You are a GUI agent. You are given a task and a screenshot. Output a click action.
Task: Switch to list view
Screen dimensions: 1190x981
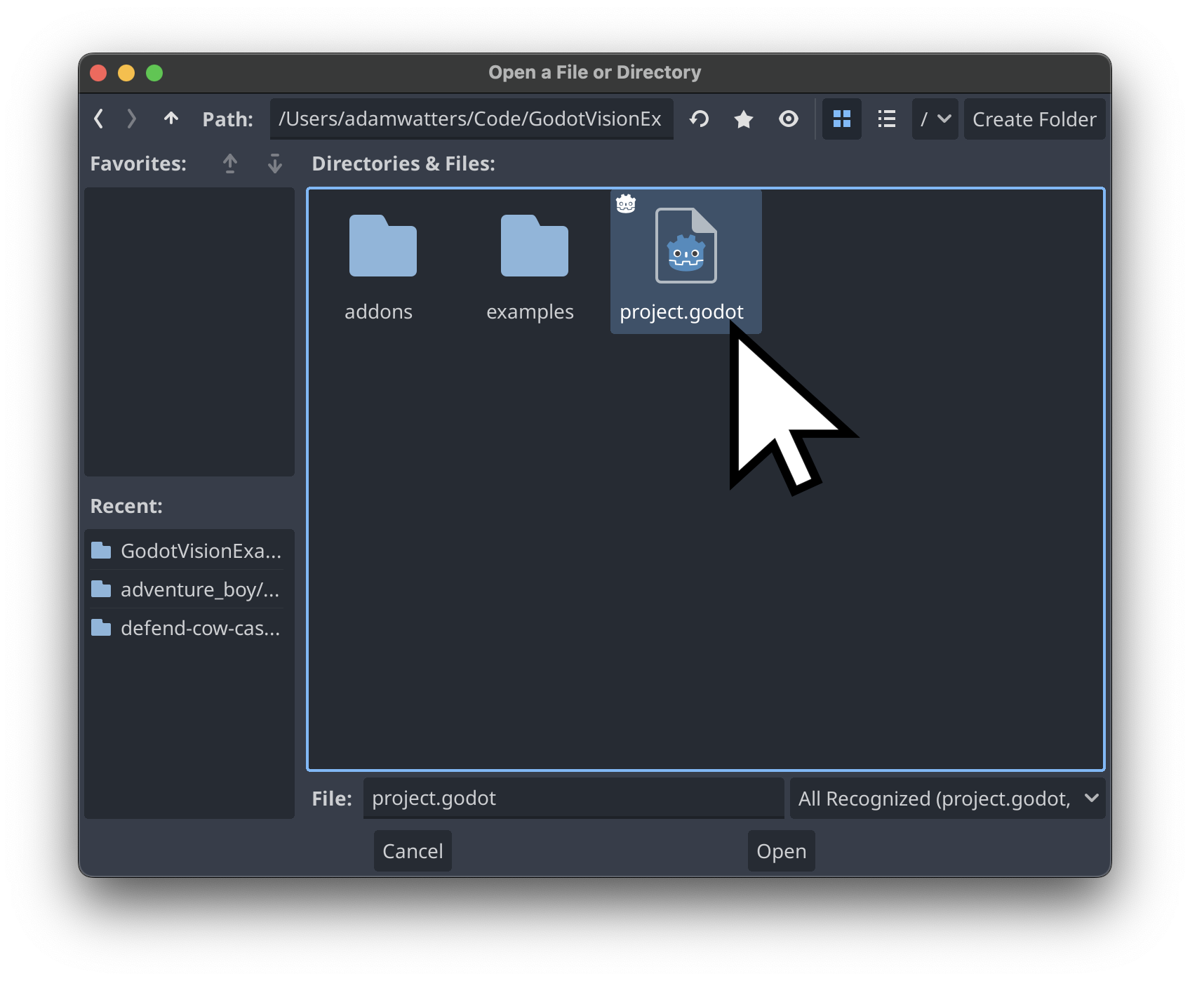click(x=886, y=119)
